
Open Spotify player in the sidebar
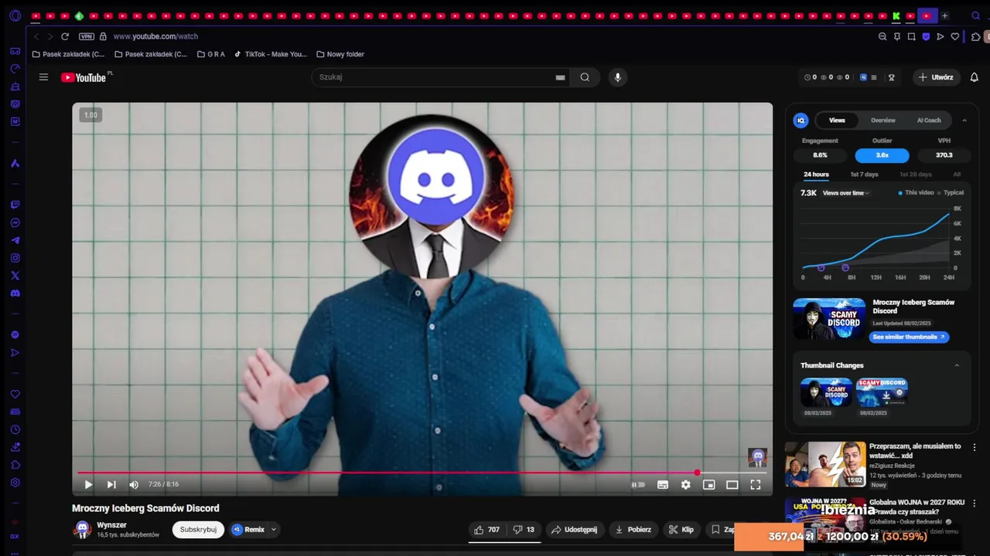(x=15, y=334)
